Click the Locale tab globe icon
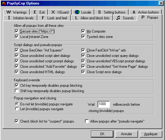 [77, 12]
